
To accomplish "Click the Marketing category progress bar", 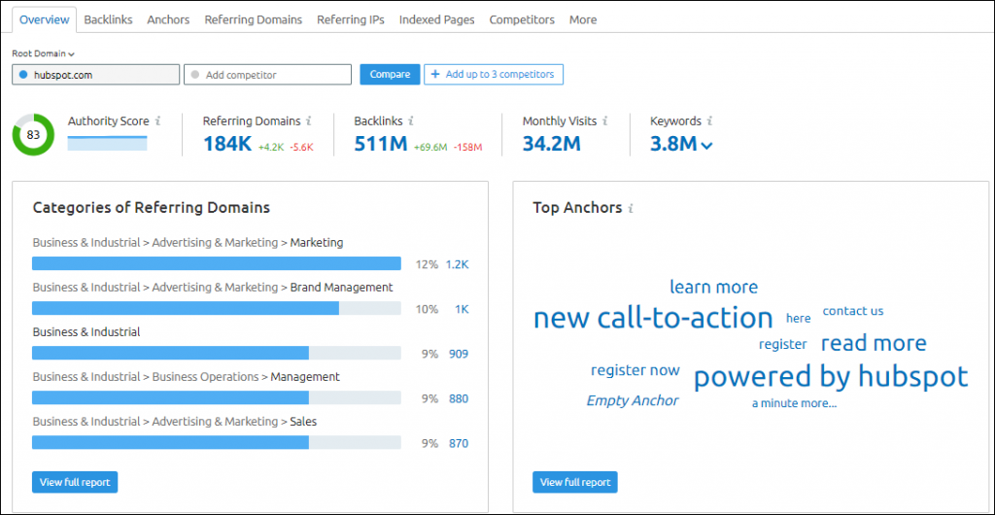I will (217, 263).
